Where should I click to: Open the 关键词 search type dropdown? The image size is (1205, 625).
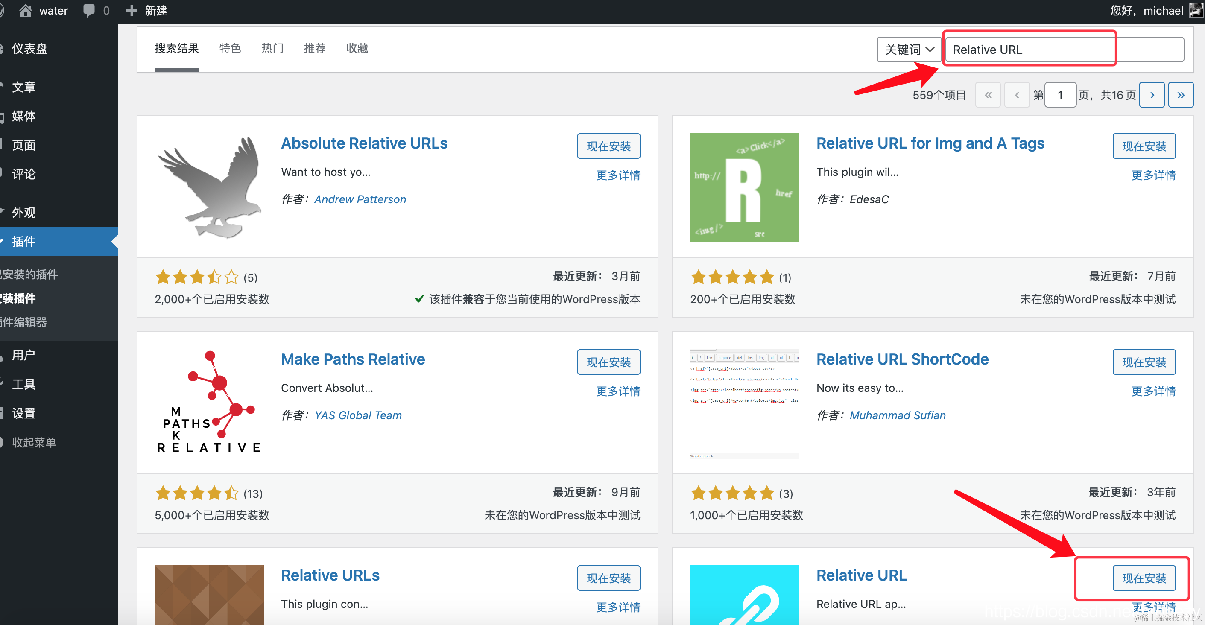[909, 50]
